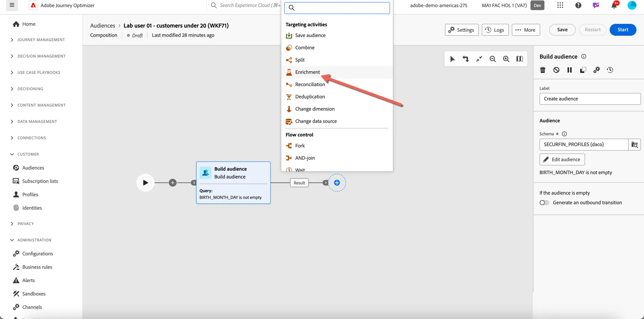The width and height of the screenshot is (644, 319).
Task: Open Profiles in sidebar
Action: click(x=30, y=194)
